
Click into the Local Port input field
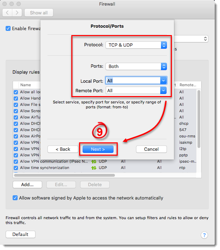(x=133, y=81)
